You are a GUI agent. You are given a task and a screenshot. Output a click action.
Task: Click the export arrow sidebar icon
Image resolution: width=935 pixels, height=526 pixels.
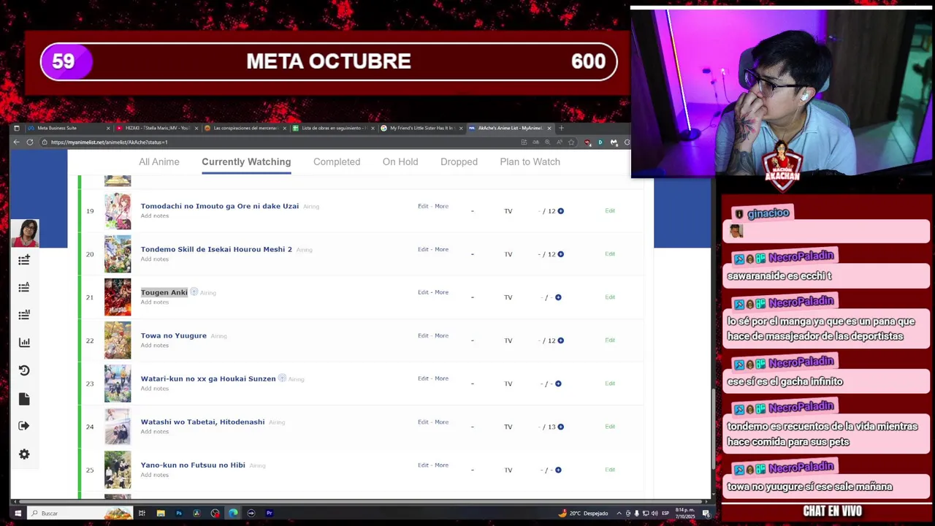pos(24,426)
